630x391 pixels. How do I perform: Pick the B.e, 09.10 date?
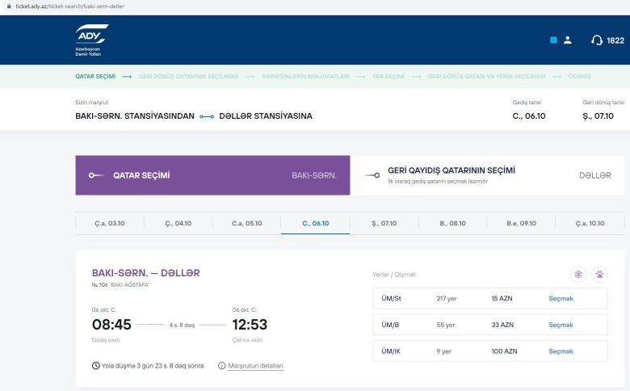pos(521,223)
